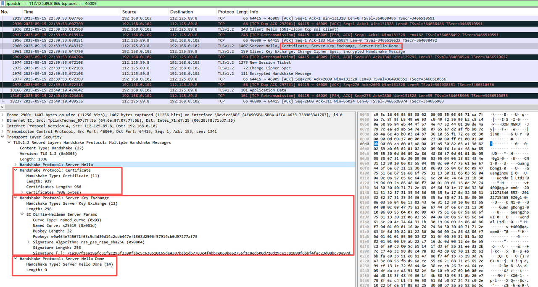Select packet 2978 TCP Dup ACK row
The width and height of the screenshot is (538, 287).
coord(269,84)
